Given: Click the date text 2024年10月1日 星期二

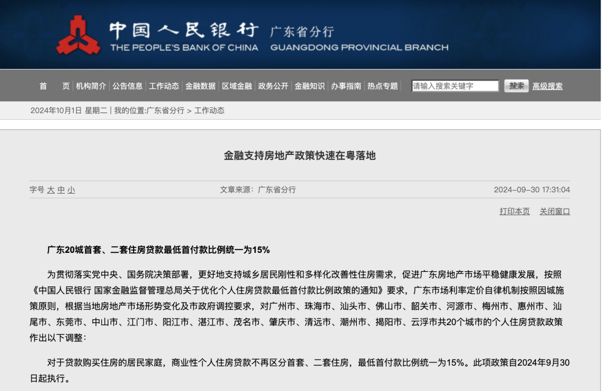Looking at the screenshot, I should 69,111.
